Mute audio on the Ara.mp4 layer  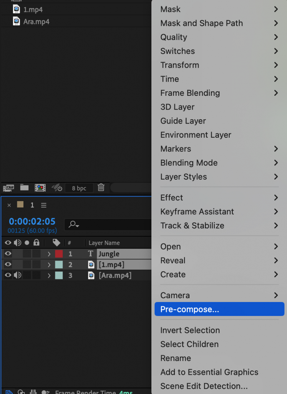[17, 275]
